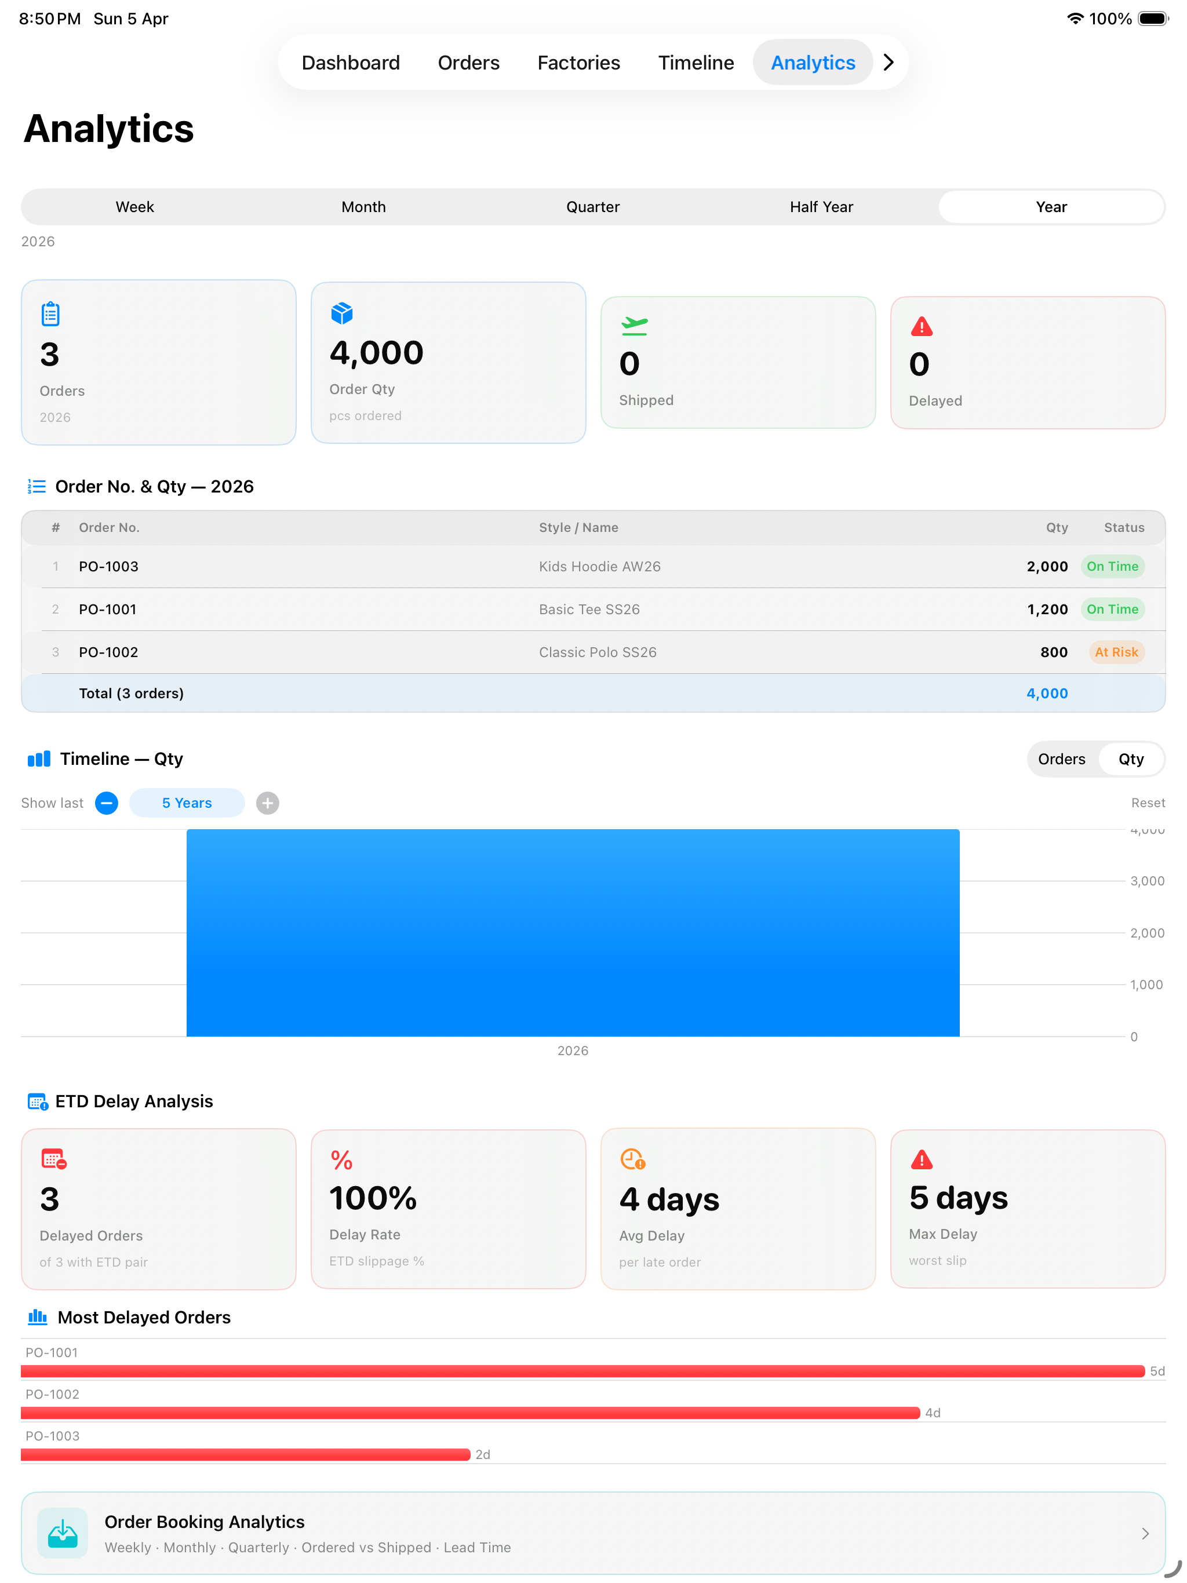Select the Analytics tab

pos(813,63)
